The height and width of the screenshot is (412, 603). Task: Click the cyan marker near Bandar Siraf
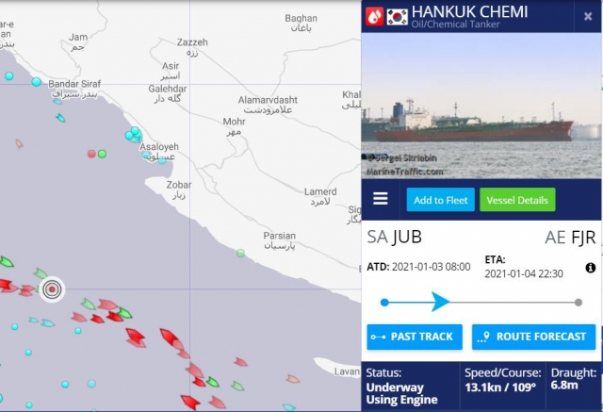tap(36, 82)
